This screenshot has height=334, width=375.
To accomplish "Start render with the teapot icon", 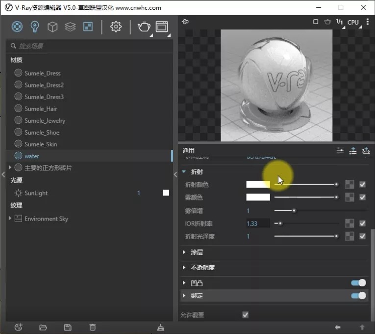I will (x=144, y=27).
